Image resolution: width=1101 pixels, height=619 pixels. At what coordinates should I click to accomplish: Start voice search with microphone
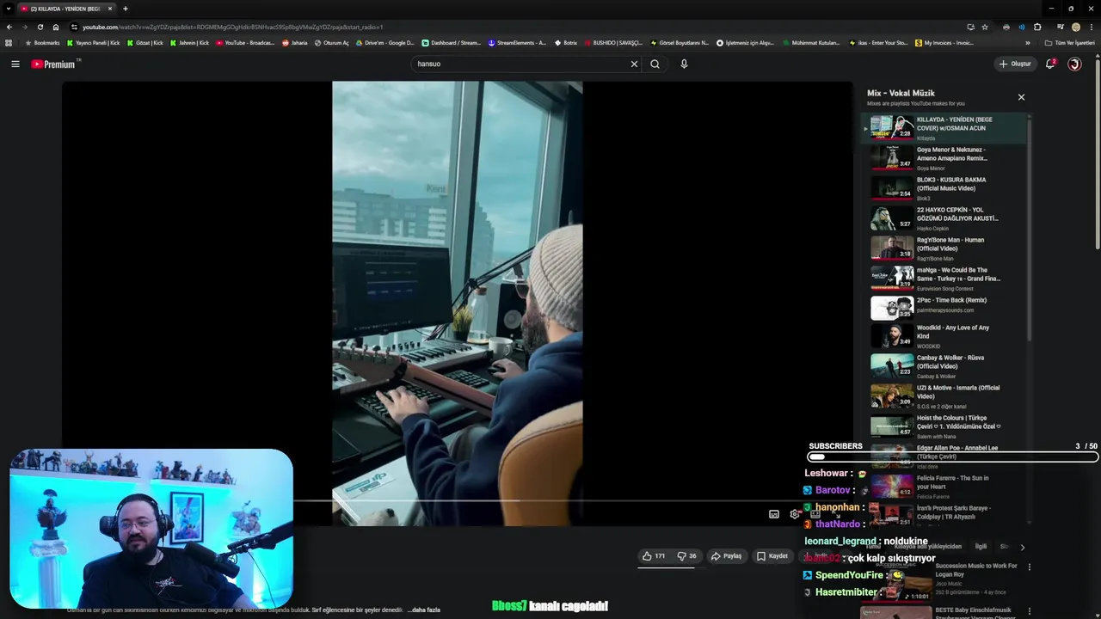click(x=684, y=64)
